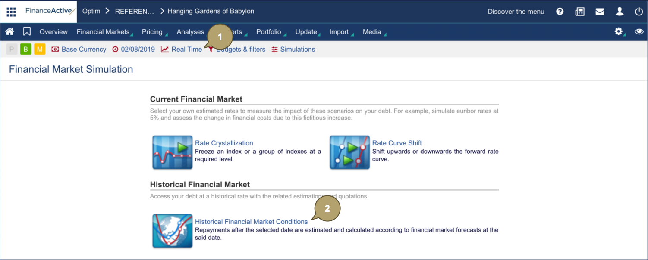
Task: Open Historical Financial Market Conditions link
Action: click(251, 222)
